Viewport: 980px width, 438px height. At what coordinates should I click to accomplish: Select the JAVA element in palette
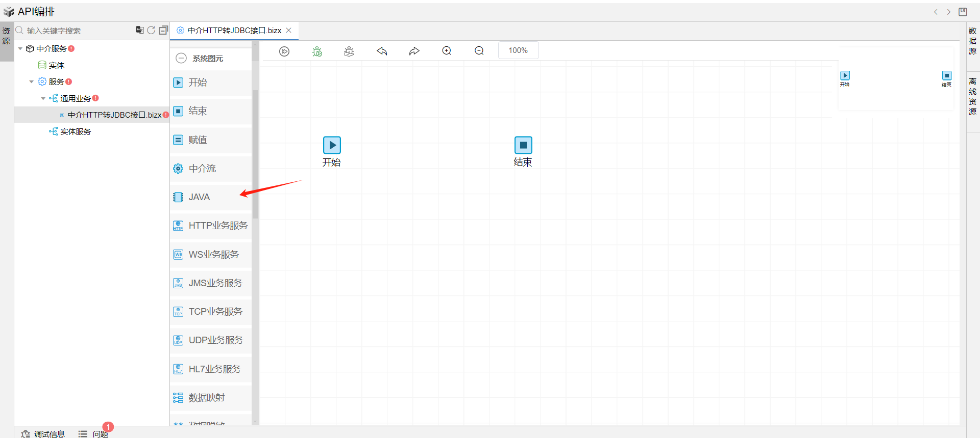199,197
